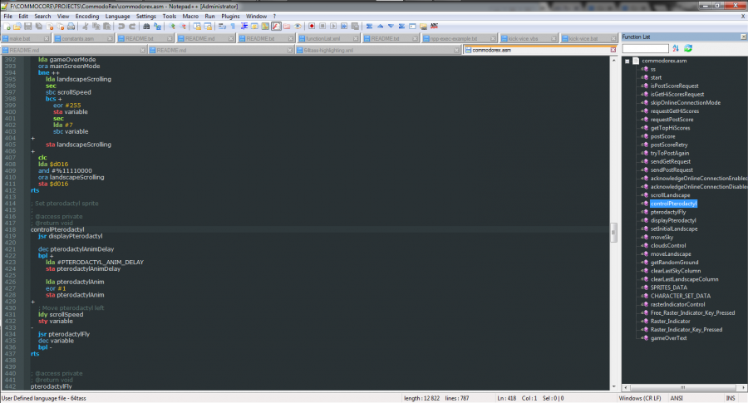Start macro recording with the red record icon
Viewport: 748px width, 403px height.
pyautogui.click(x=311, y=27)
